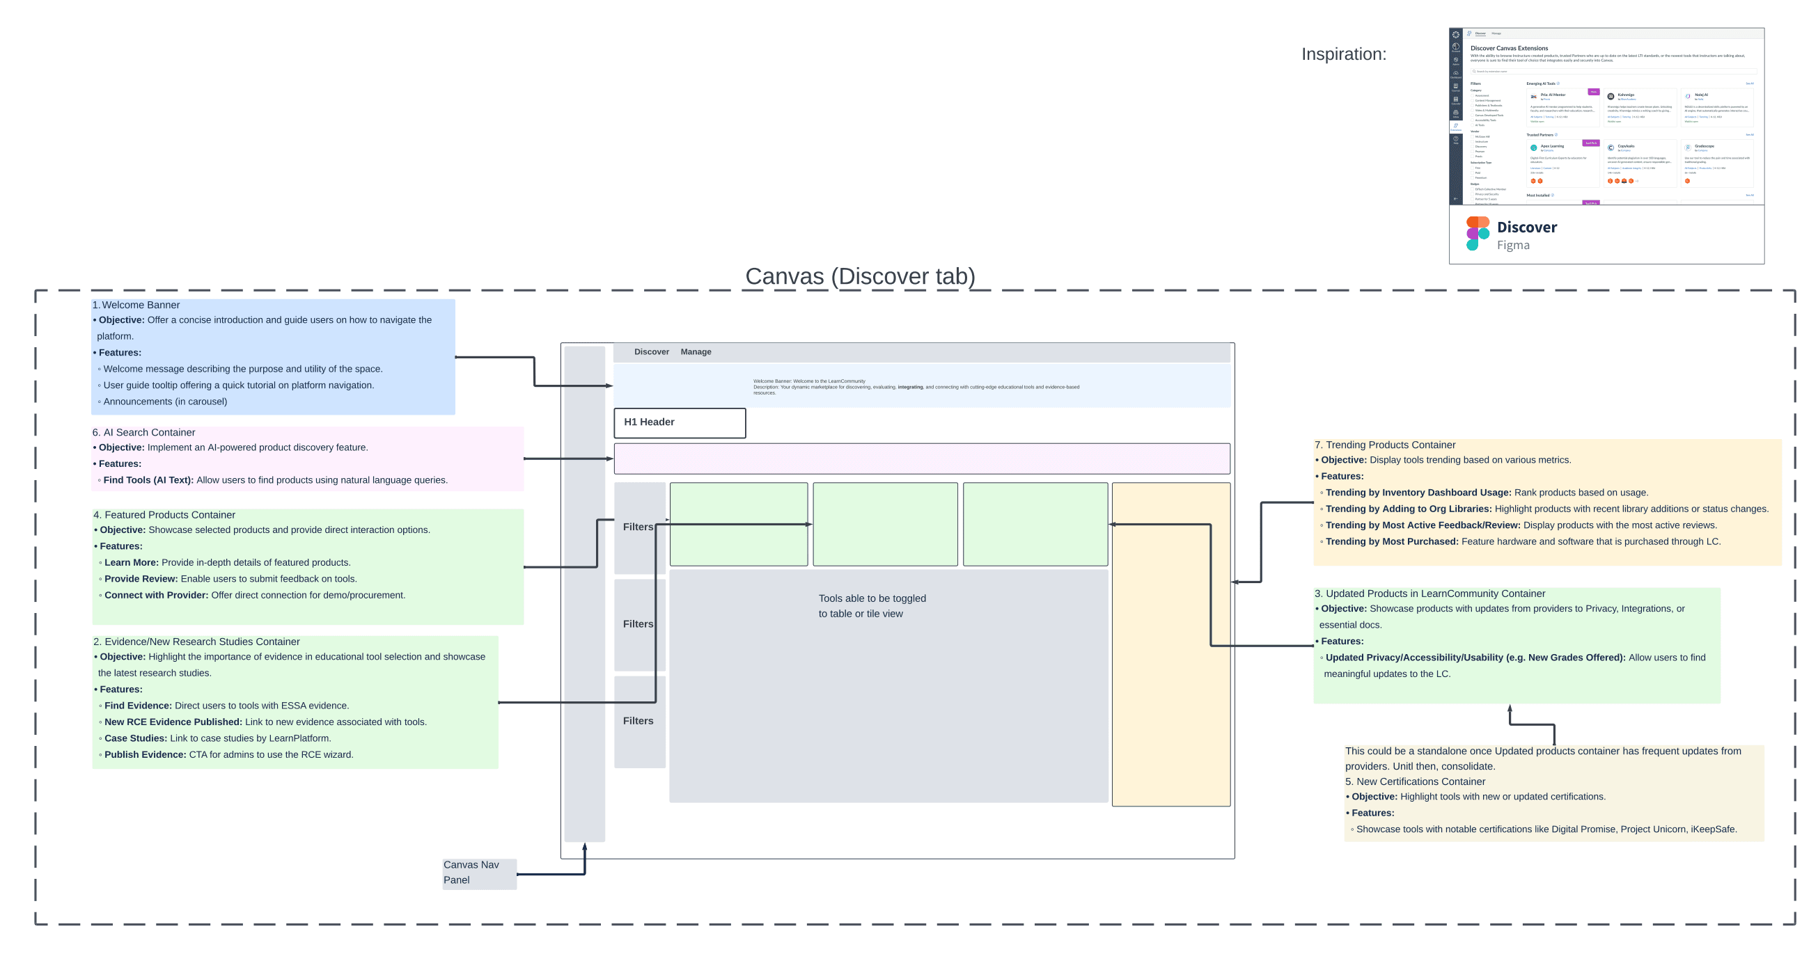Select the Welcome Banner description text in wireframe
The height and width of the screenshot is (970, 1802).
(x=916, y=387)
